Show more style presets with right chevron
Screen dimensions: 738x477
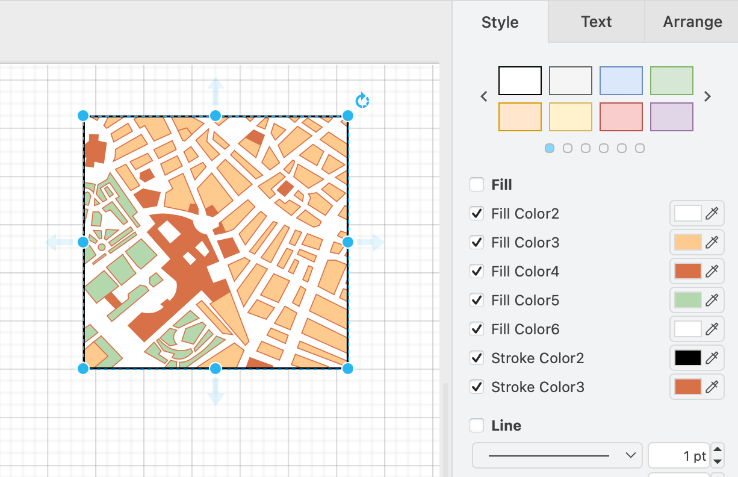coord(707,96)
